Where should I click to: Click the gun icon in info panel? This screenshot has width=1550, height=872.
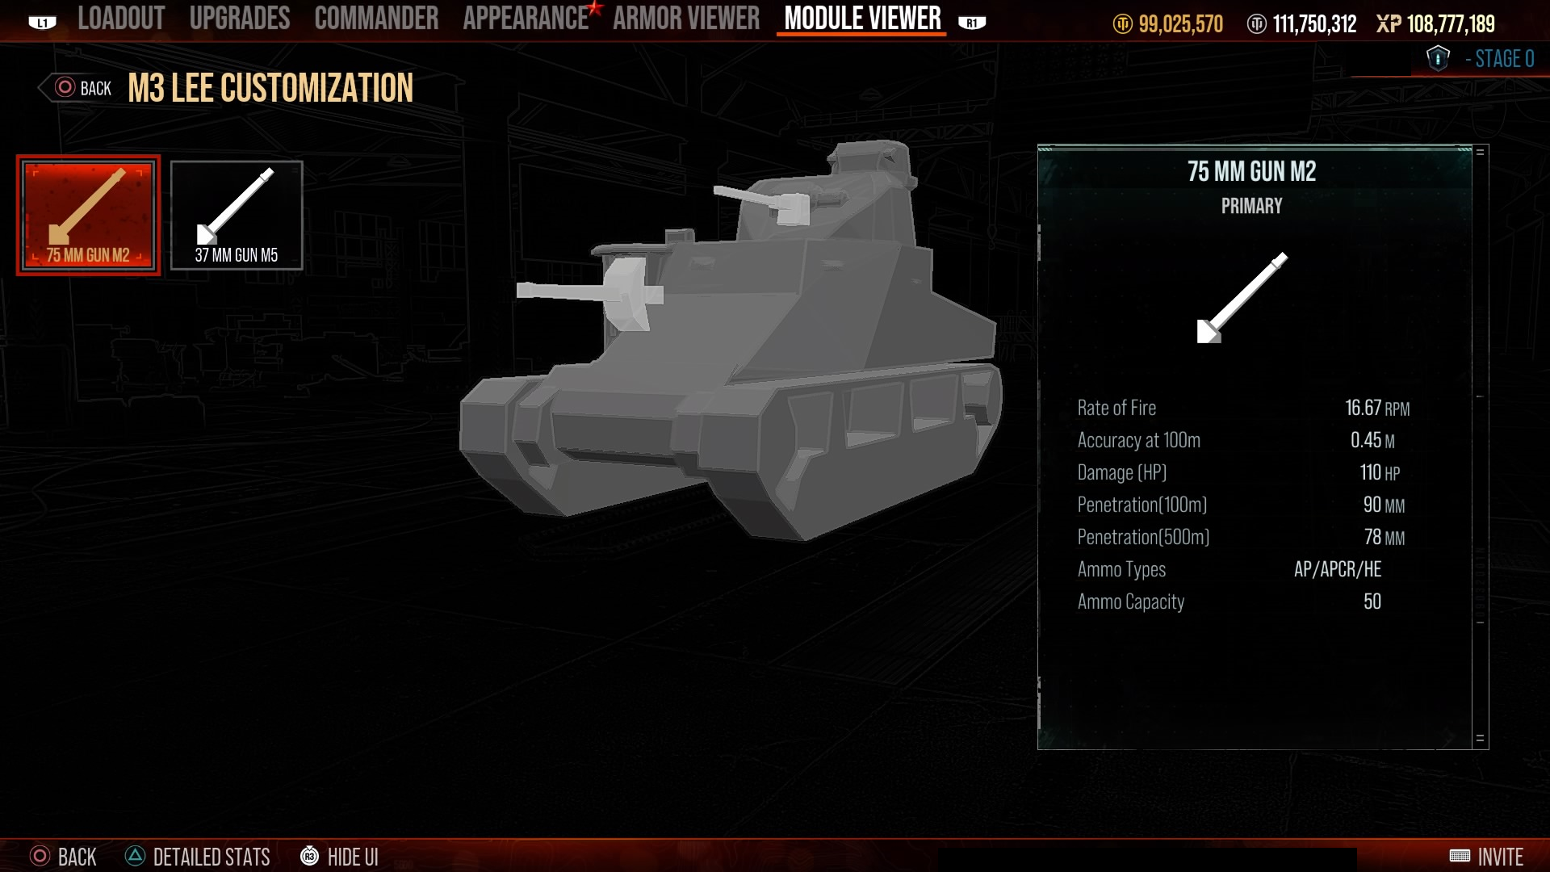click(x=1242, y=298)
